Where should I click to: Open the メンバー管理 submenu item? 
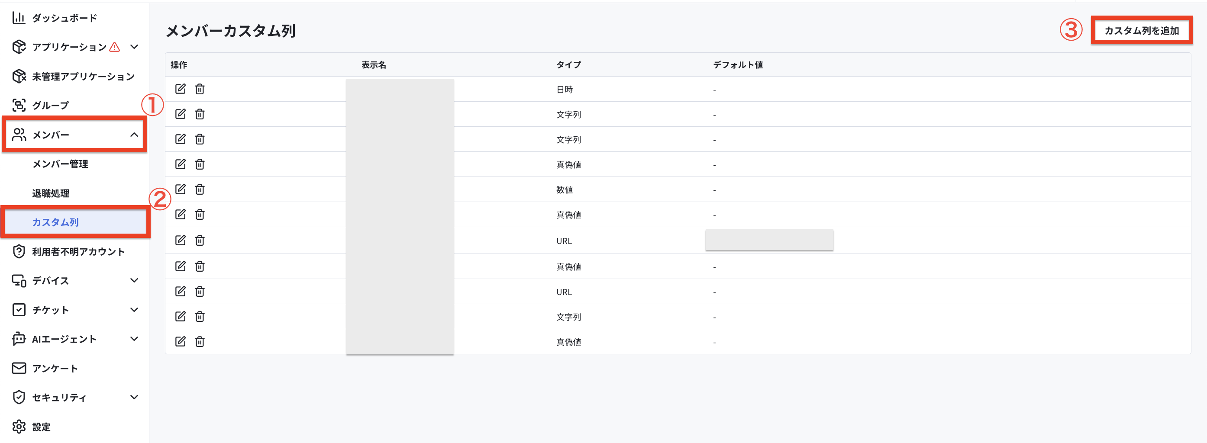[x=60, y=164]
